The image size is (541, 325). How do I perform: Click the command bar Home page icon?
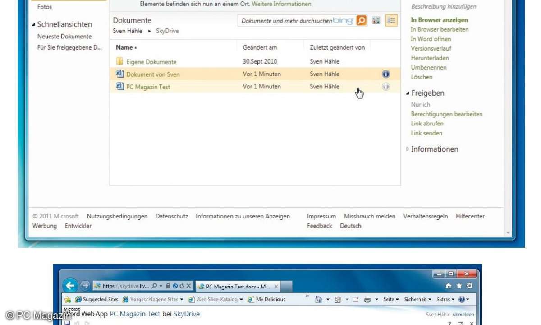(319, 299)
